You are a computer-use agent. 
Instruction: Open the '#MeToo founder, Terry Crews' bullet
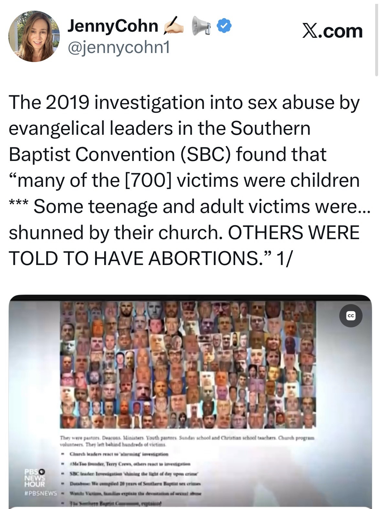[130, 463]
